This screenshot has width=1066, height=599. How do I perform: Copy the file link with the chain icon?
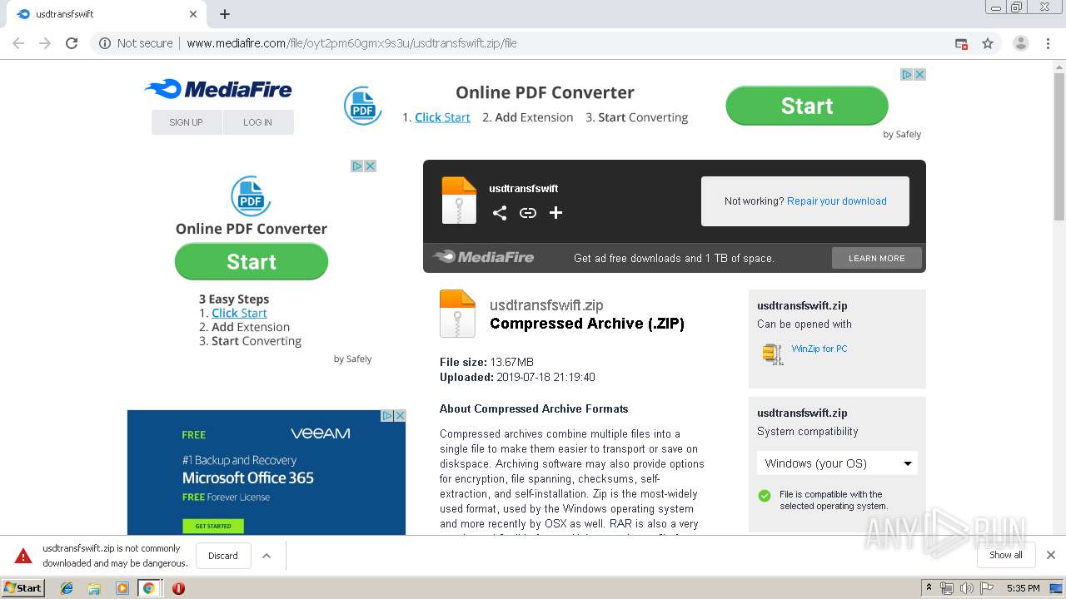tap(528, 213)
